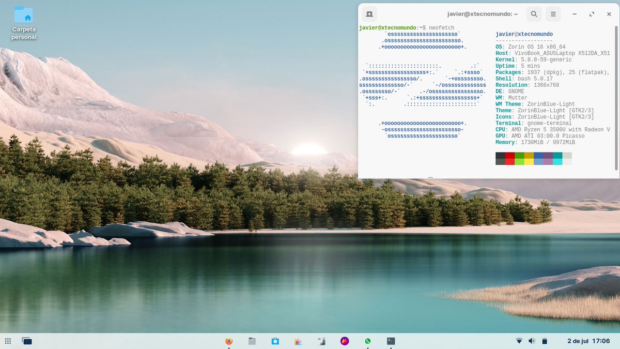Click the OS: Zorin OS 16 x86_64 line
620x349 pixels.
(530, 47)
